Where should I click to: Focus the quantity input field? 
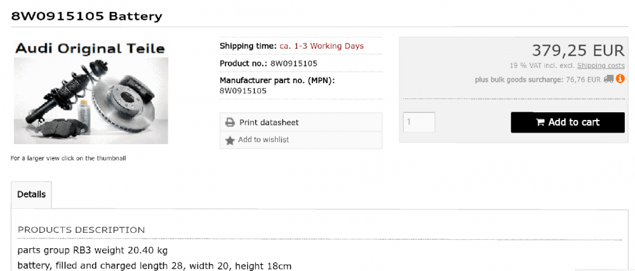419,122
